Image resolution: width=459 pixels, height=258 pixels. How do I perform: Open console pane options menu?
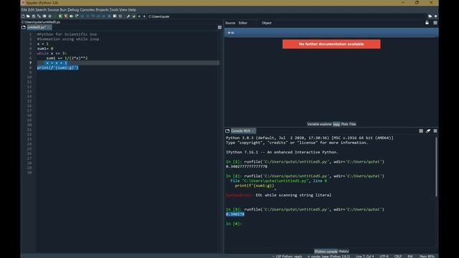pos(435,130)
